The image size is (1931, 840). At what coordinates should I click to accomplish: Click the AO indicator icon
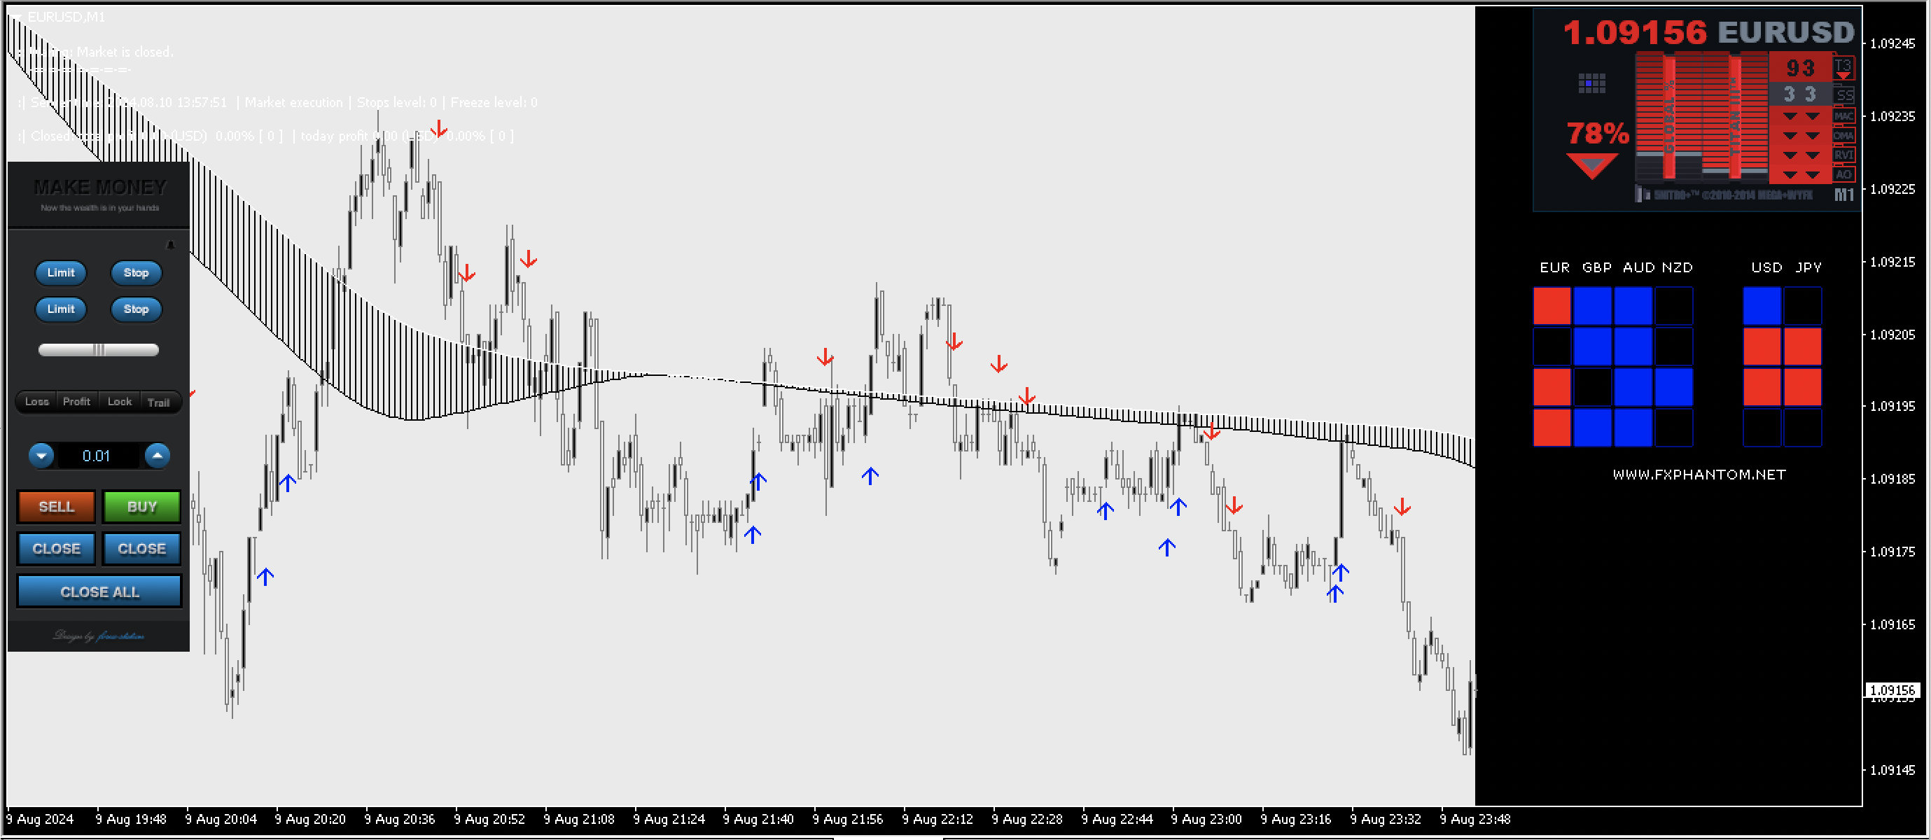[x=1844, y=174]
